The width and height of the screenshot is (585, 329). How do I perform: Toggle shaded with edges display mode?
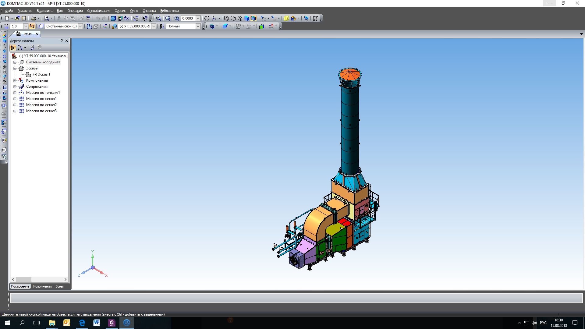253,18
